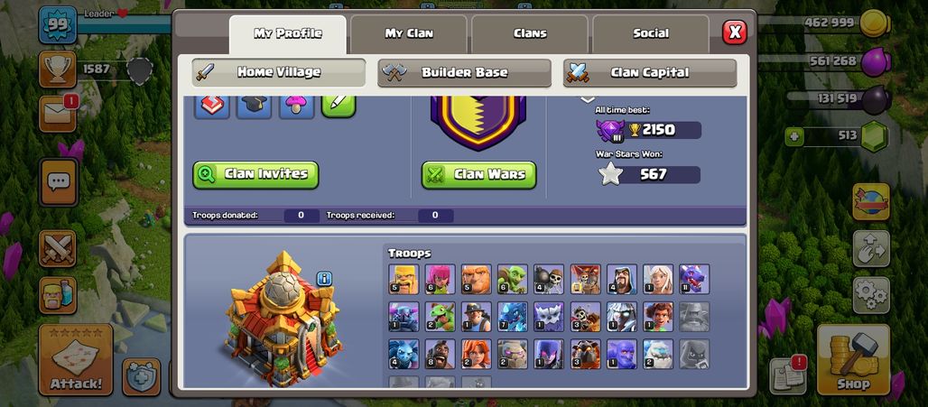Click the Town Hall info icon
This screenshot has height=407, width=928.
pyautogui.click(x=324, y=279)
